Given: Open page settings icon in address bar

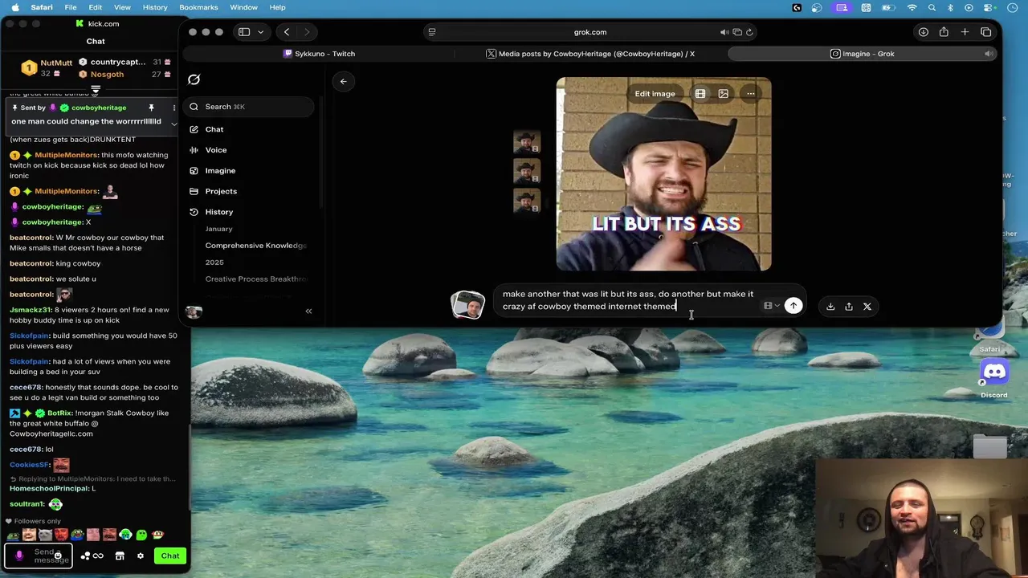Looking at the screenshot, I should pyautogui.click(x=432, y=32).
